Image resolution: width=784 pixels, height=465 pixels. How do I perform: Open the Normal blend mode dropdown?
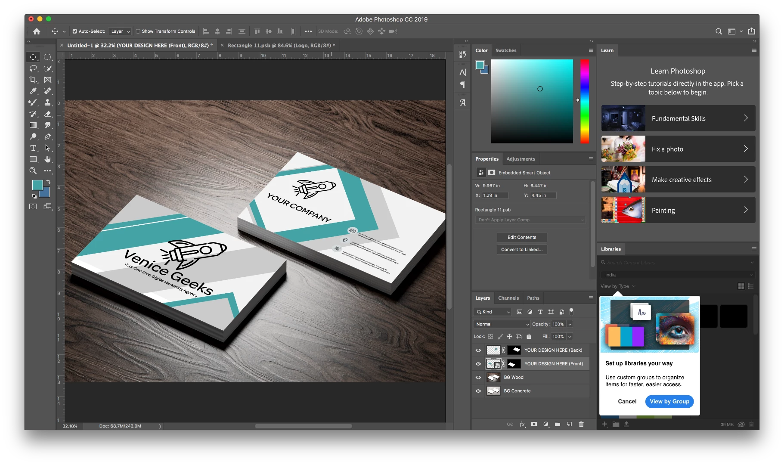point(502,324)
